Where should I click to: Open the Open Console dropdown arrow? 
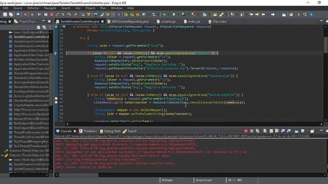(316, 131)
